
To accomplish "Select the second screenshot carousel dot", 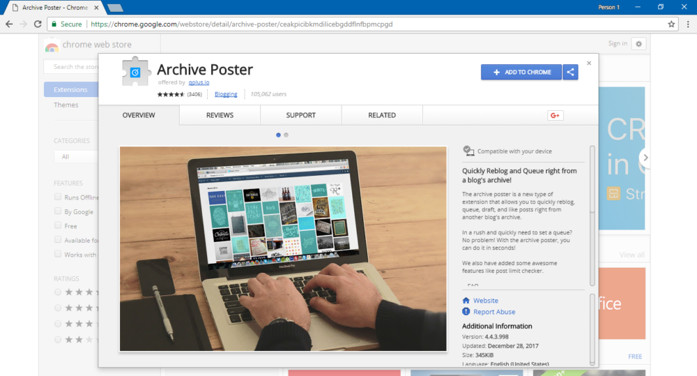I will [286, 135].
